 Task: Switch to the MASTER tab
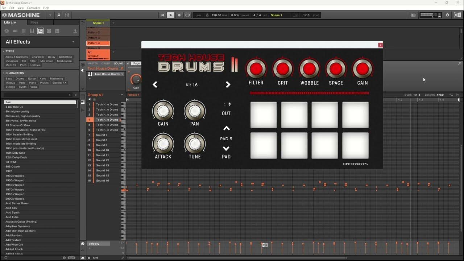93,63
